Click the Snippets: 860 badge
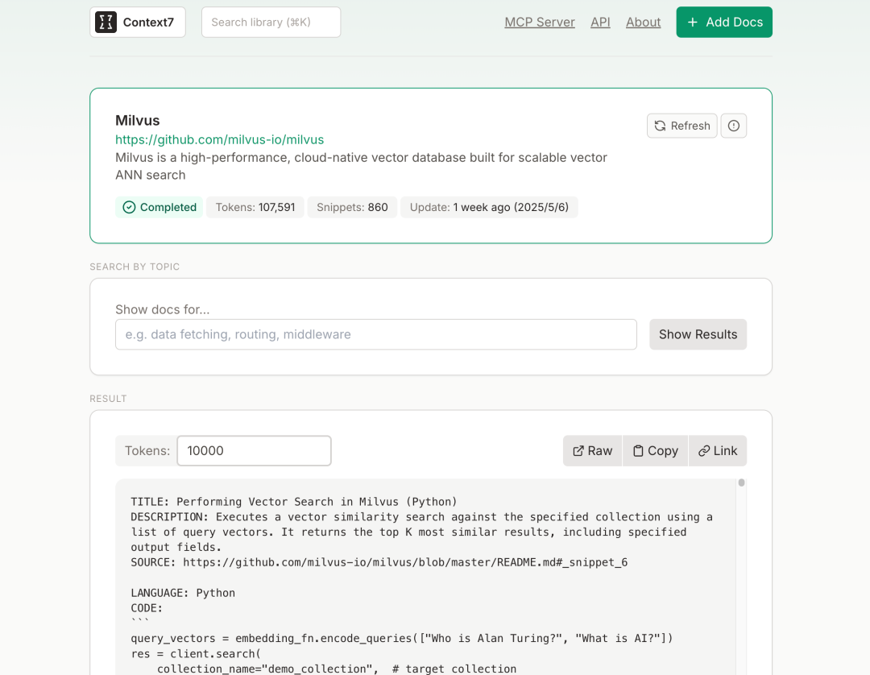The width and height of the screenshot is (870, 675). click(351, 207)
